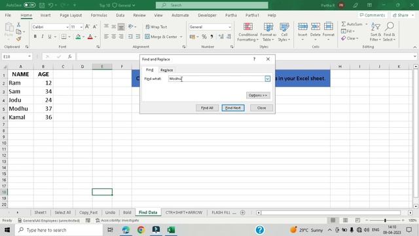The width and height of the screenshot is (419, 236).
Task: Click Increase Decimal icon
Action: tap(221, 37)
